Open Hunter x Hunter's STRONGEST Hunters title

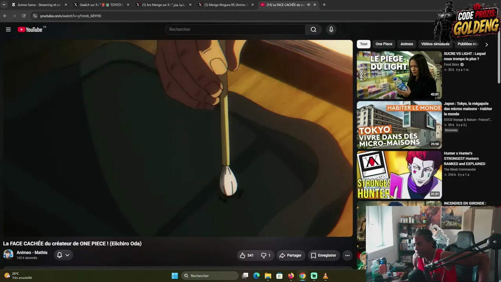point(465,159)
